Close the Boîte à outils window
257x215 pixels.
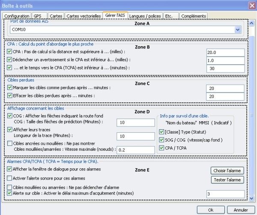[x=251, y=5]
